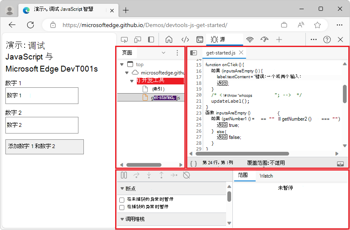Enable 在未捕获的异常时暂停 checkbox
Image resolution: width=350 pixels, height=230 pixels.
tap(122, 200)
